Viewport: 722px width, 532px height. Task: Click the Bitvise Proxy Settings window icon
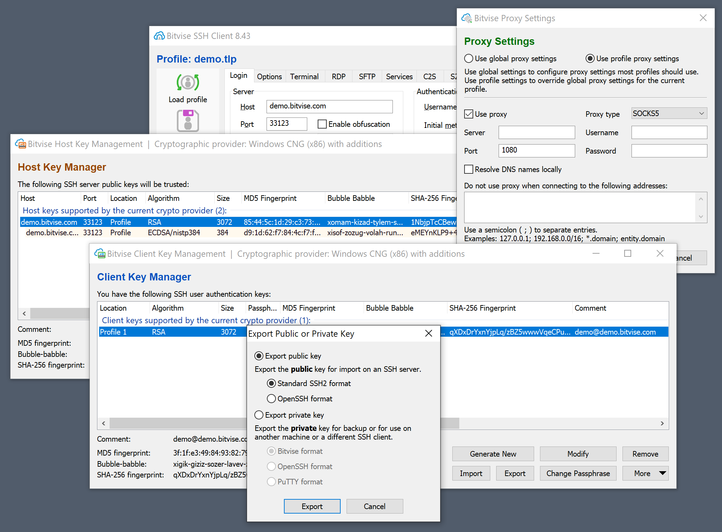tap(467, 18)
